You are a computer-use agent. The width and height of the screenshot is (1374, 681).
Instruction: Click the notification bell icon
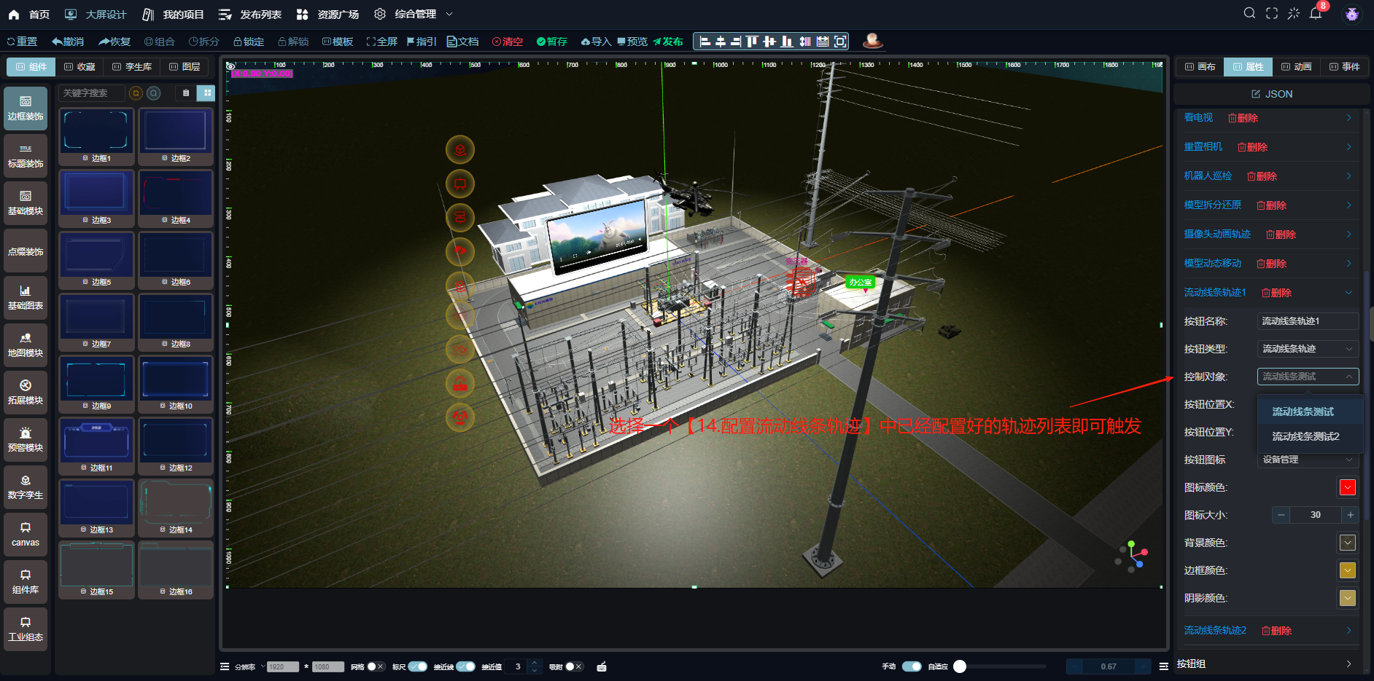[1316, 14]
